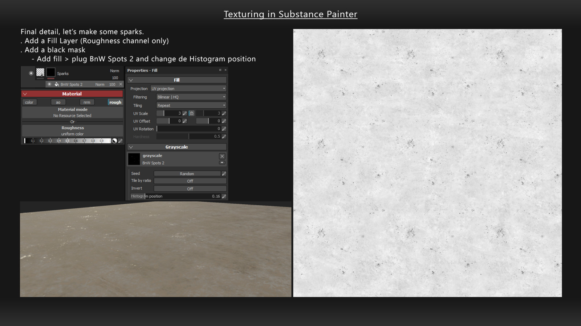Edit the first UV Scale value with pencil icon

tap(185, 113)
